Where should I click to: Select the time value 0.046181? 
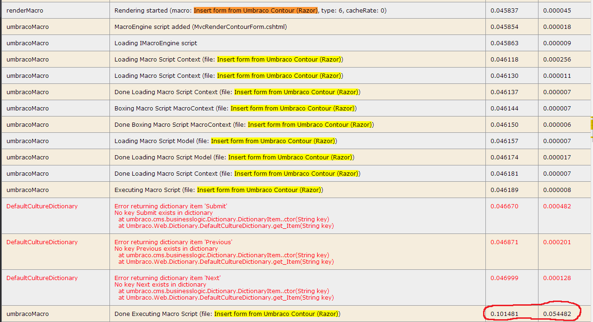504,173
